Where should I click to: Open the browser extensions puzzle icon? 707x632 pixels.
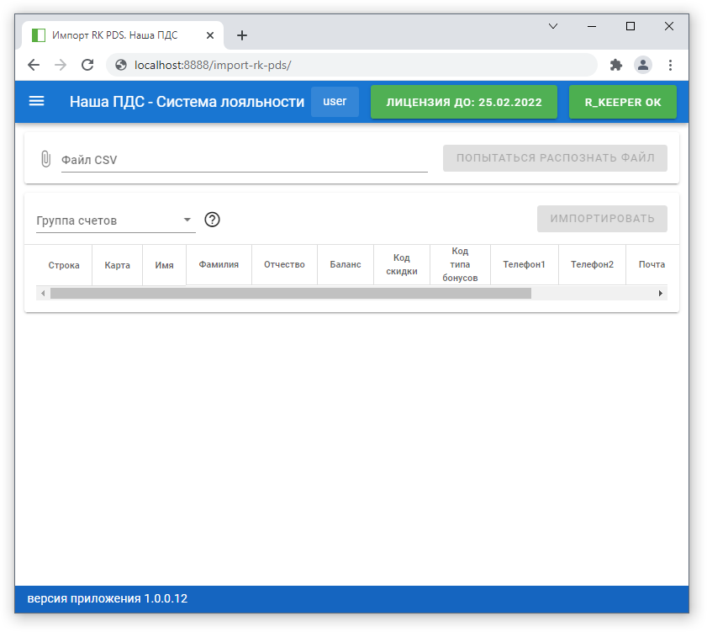(x=615, y=65)
